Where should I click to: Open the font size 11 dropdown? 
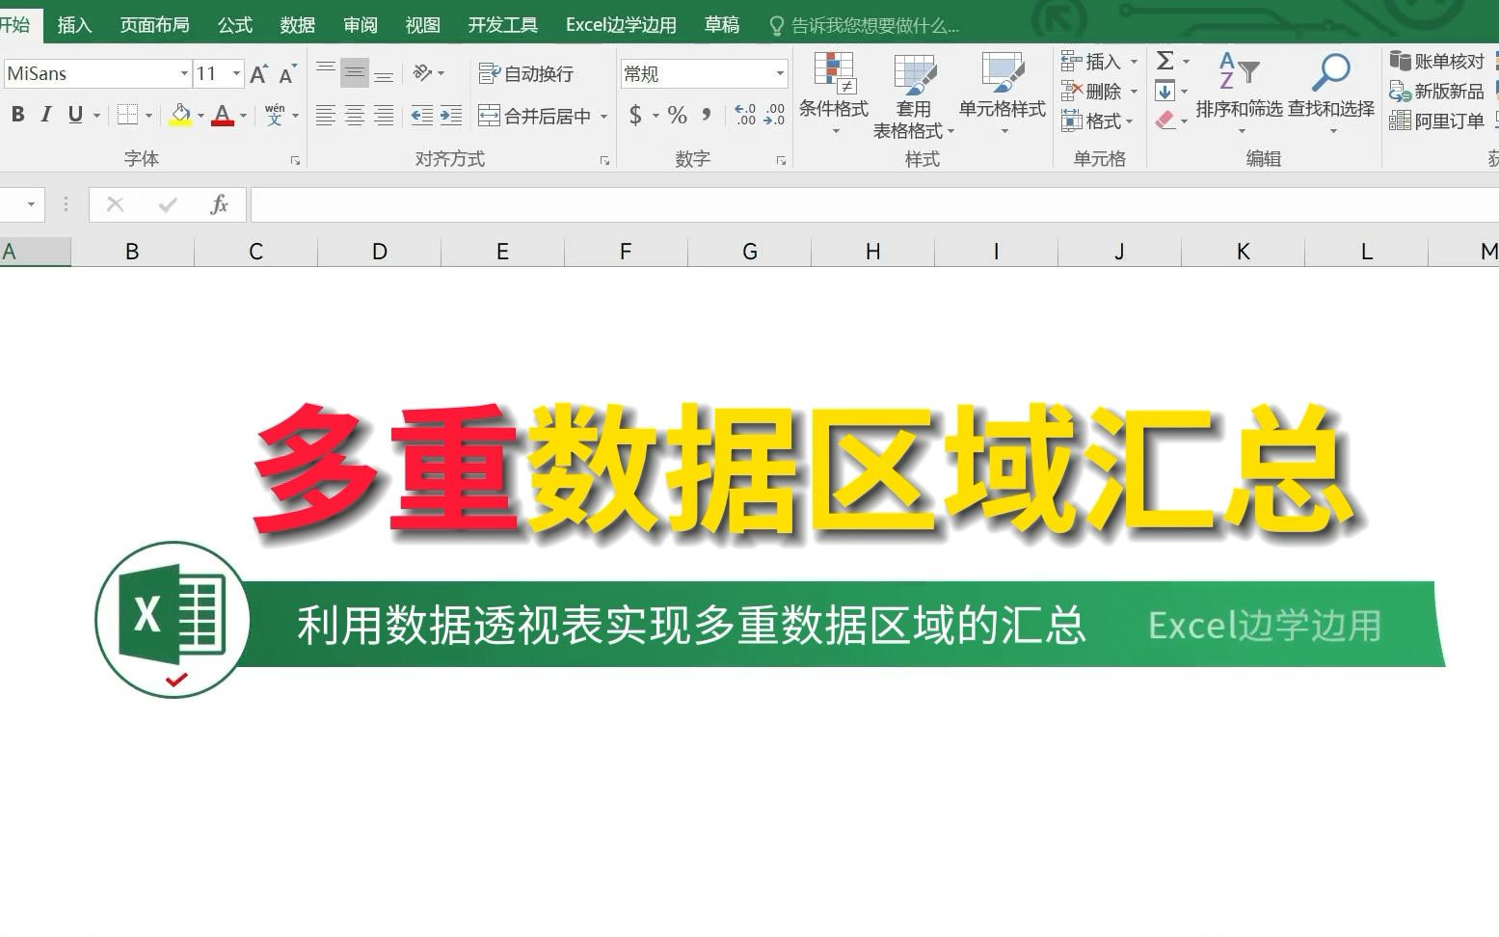236,73
